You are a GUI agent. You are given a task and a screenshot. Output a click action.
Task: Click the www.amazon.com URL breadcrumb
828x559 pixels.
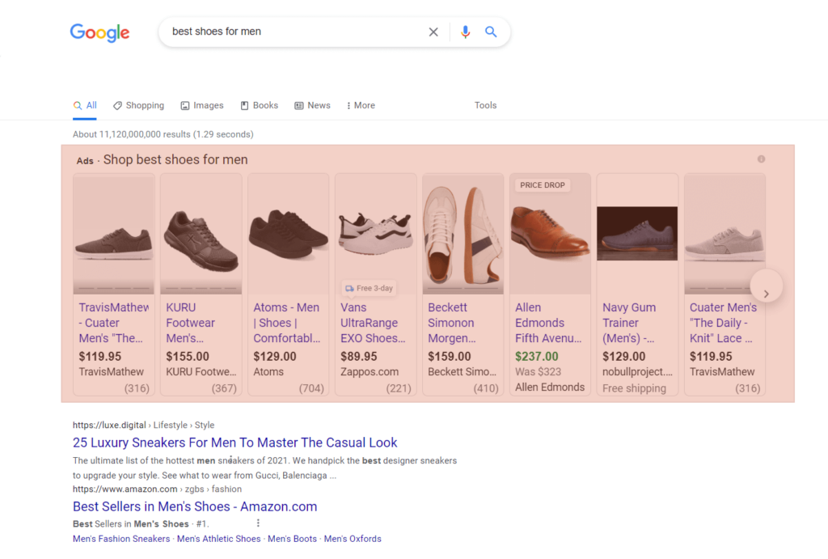pyautogui.click(x=158, y=489)
